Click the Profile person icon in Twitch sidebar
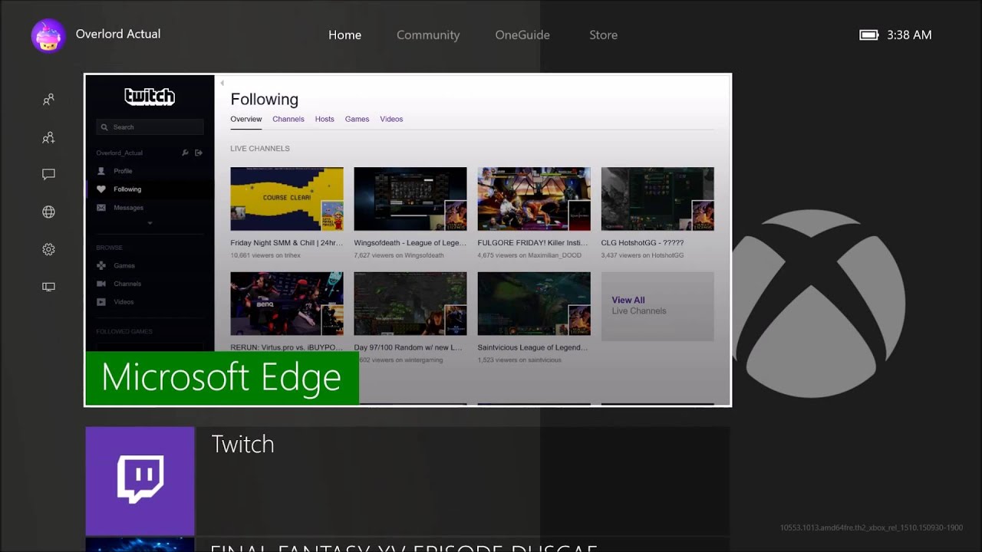This screenshot has width=982, height=552. point(101,171)
